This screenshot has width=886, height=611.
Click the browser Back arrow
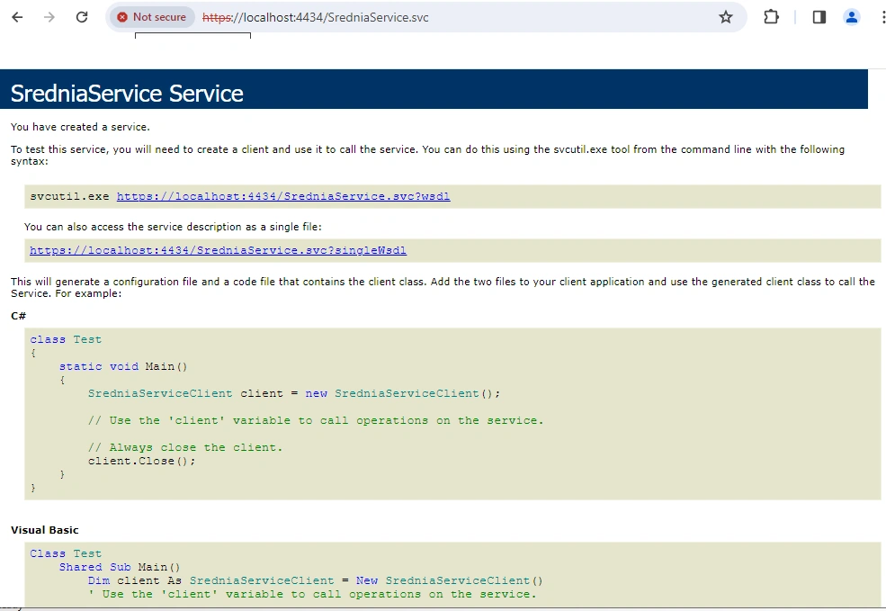17,17
